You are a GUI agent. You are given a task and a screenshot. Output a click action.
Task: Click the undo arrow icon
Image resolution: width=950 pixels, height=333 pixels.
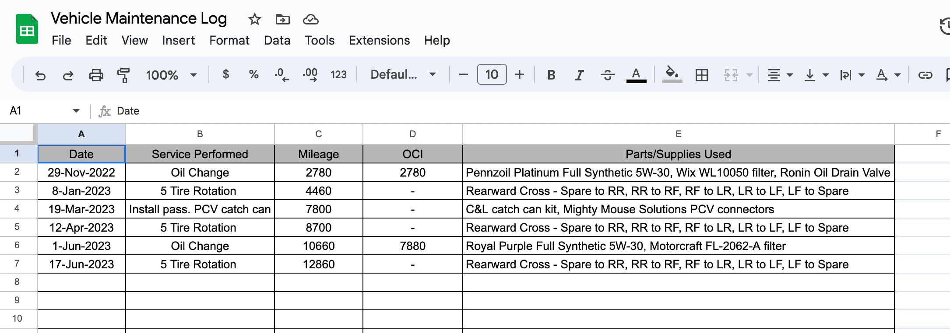pyautogui.click(x=40, y=75)
